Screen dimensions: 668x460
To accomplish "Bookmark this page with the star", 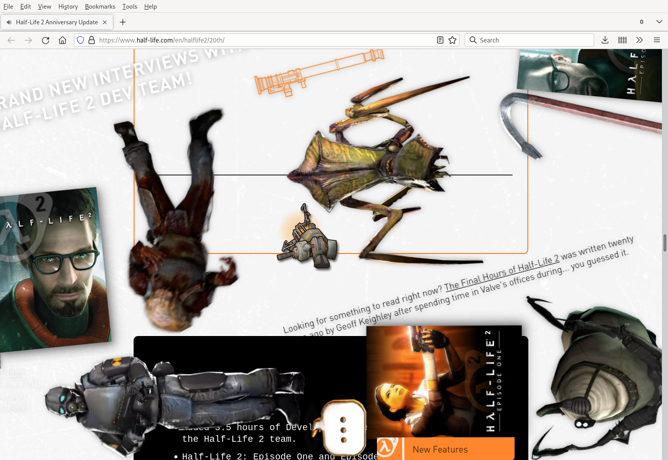I will point(452,40).
